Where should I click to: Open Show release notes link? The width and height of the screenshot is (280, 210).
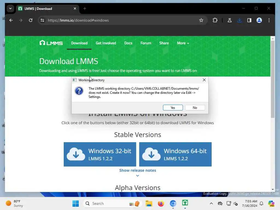click(138, 170)
